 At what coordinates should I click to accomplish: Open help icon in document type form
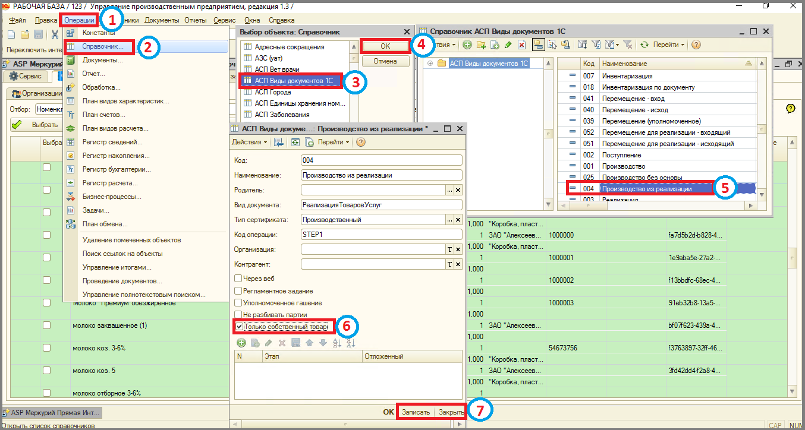coord(361,142)
